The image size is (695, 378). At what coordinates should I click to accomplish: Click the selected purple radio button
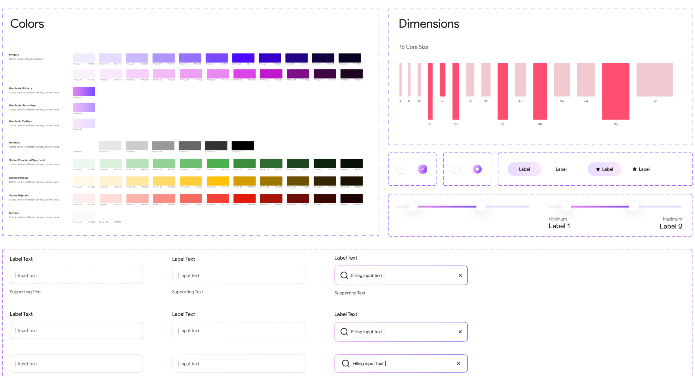[x=477, y=169]
